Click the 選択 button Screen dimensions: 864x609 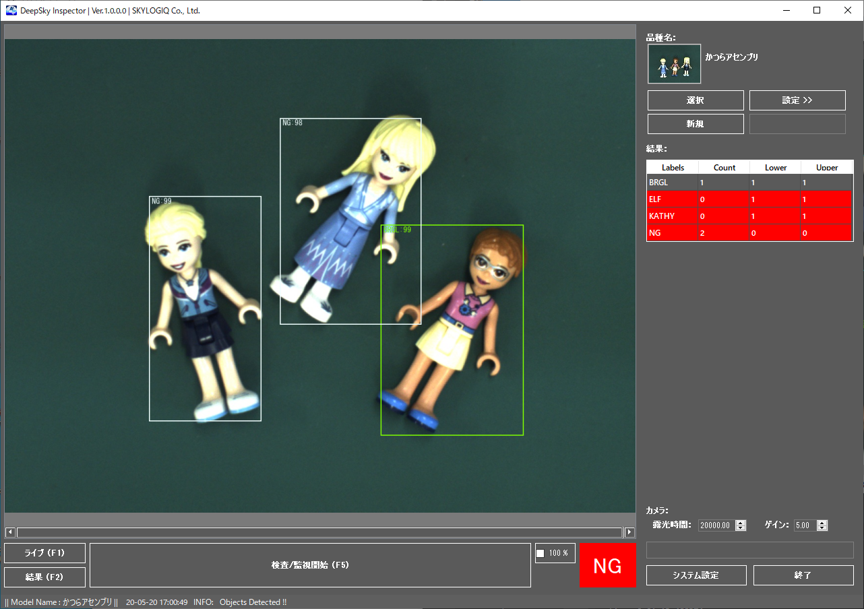click(x=696, y=100)
